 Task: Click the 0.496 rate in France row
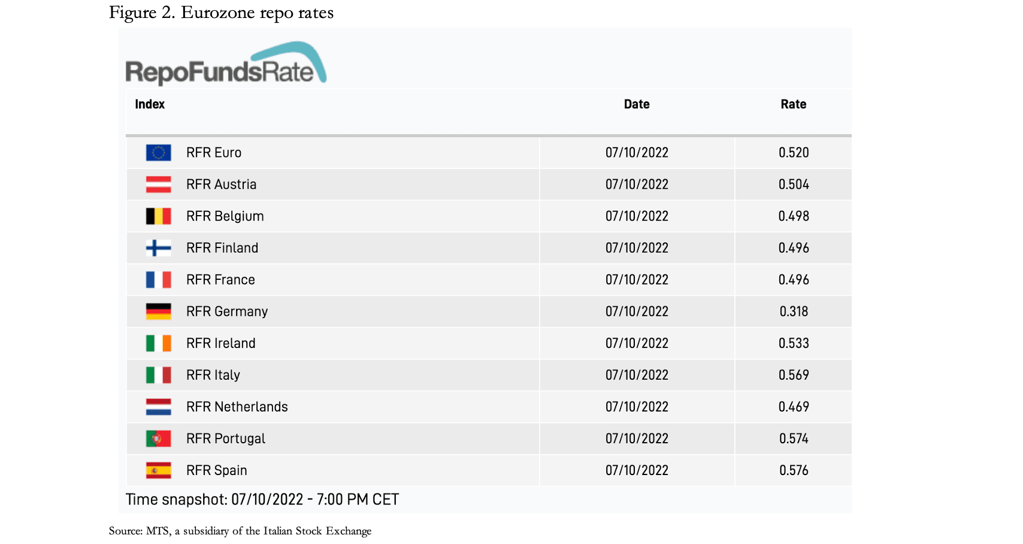tap(794, 280)
